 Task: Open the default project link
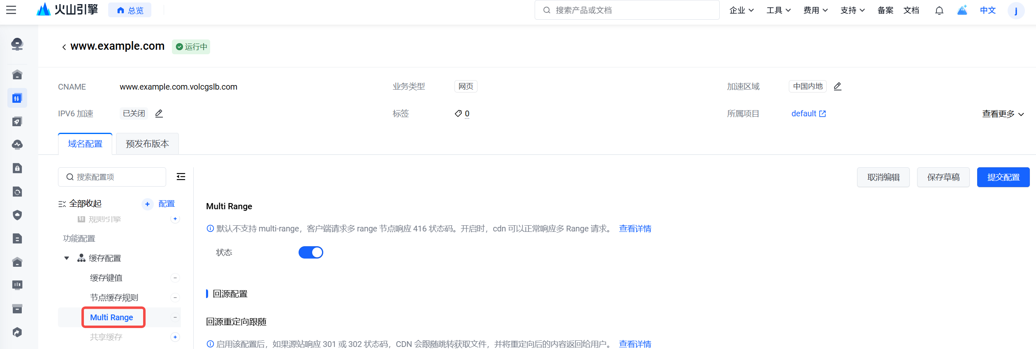coord(808,113)
